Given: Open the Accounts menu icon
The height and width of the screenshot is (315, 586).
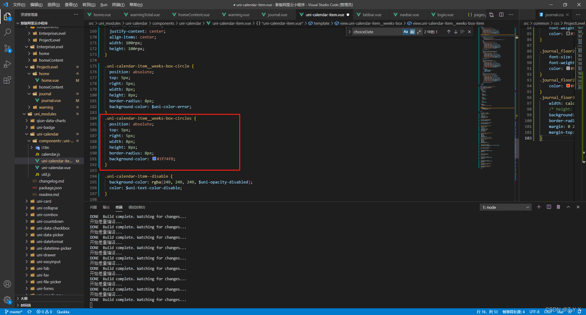Looking at the screenshot, I should pos(7,284).
